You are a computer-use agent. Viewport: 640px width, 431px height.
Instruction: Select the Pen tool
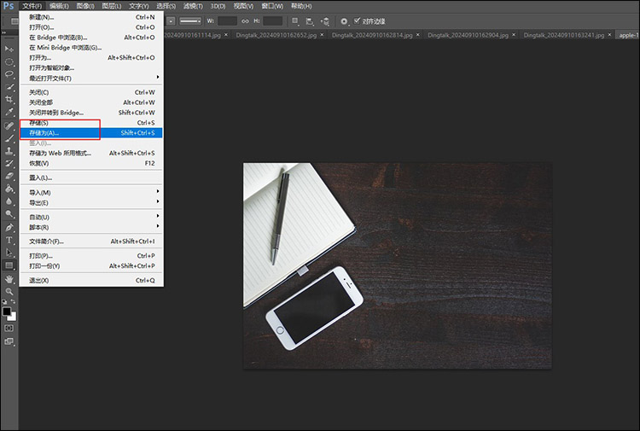click(x=9, y=227)
